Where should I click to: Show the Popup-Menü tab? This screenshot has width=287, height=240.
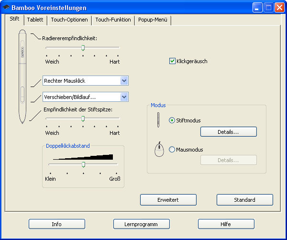[153, 20]
